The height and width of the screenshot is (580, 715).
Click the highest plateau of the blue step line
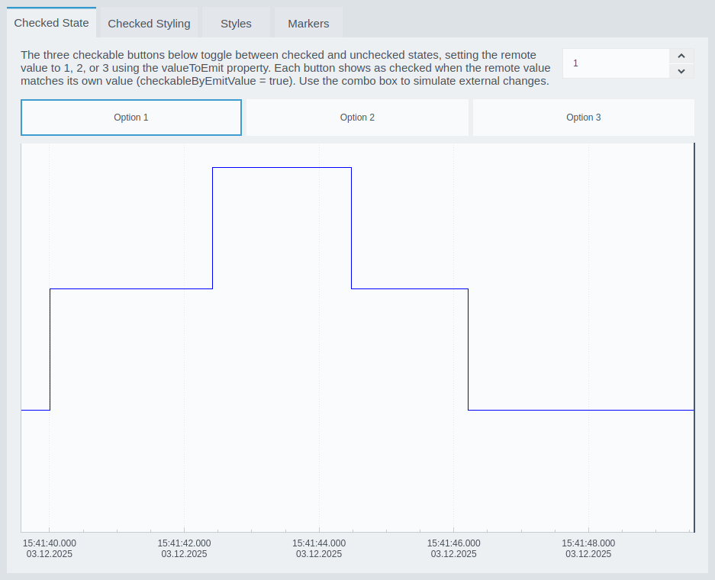[282, 167]
